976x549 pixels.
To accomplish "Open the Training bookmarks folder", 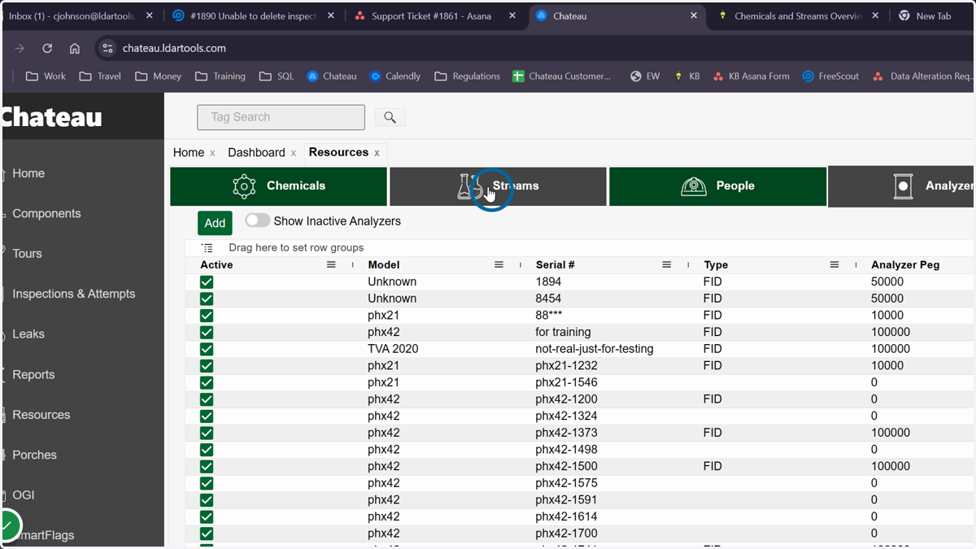I will tap(220, 76).
